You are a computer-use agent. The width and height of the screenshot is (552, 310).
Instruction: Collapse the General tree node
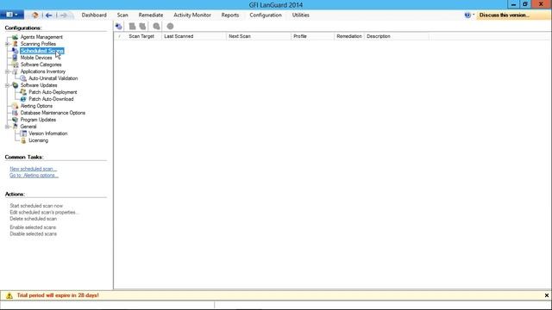(7, 127)
